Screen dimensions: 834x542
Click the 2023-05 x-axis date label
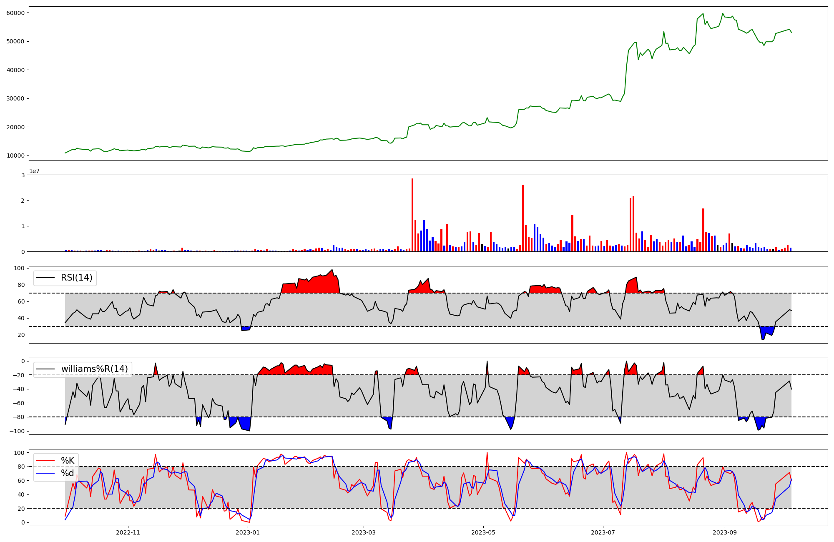click(483, 532)
